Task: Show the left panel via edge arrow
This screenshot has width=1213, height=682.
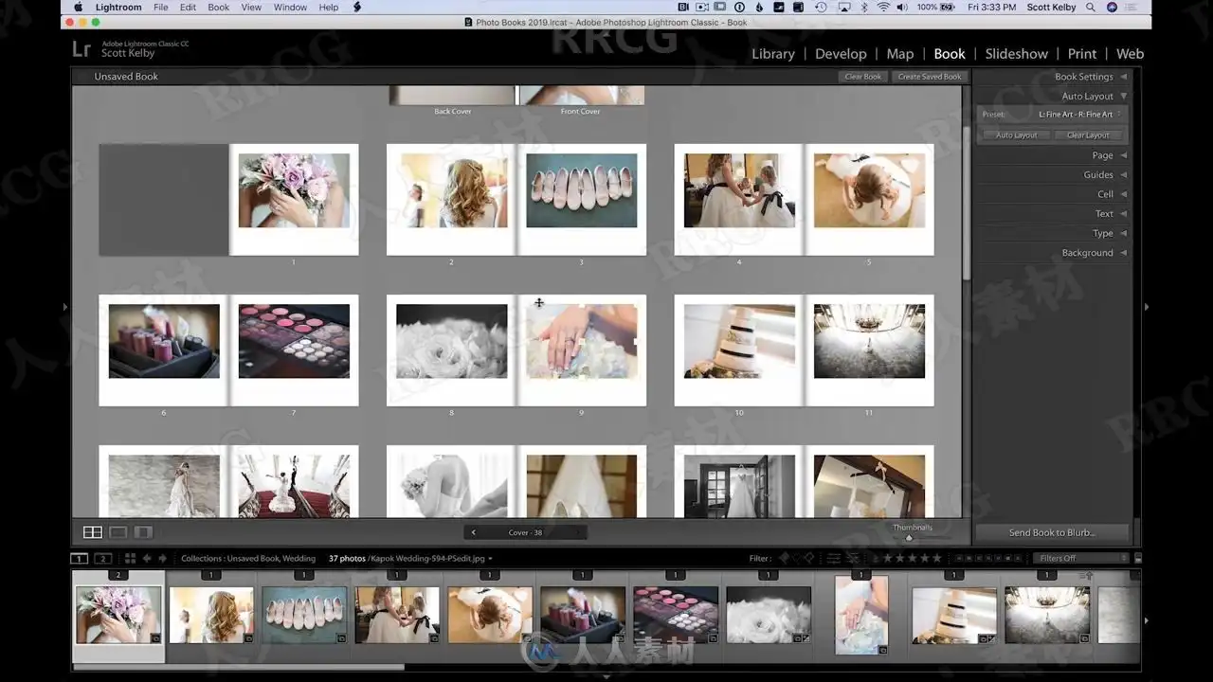Action: tap(65, 307)
